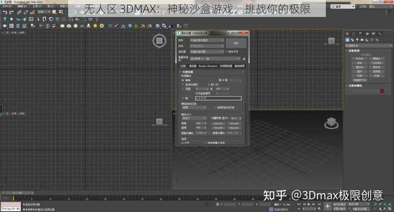Image resolution: width=394 pixels, height=212 pixels.
Task: Select the Shapes category icon
Action: 352,40
